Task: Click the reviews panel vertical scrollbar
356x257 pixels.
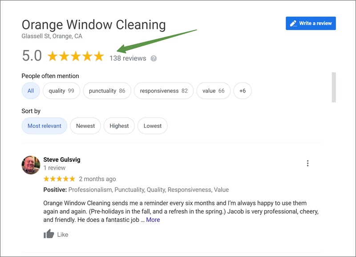Action: click(x=334, y=87)
